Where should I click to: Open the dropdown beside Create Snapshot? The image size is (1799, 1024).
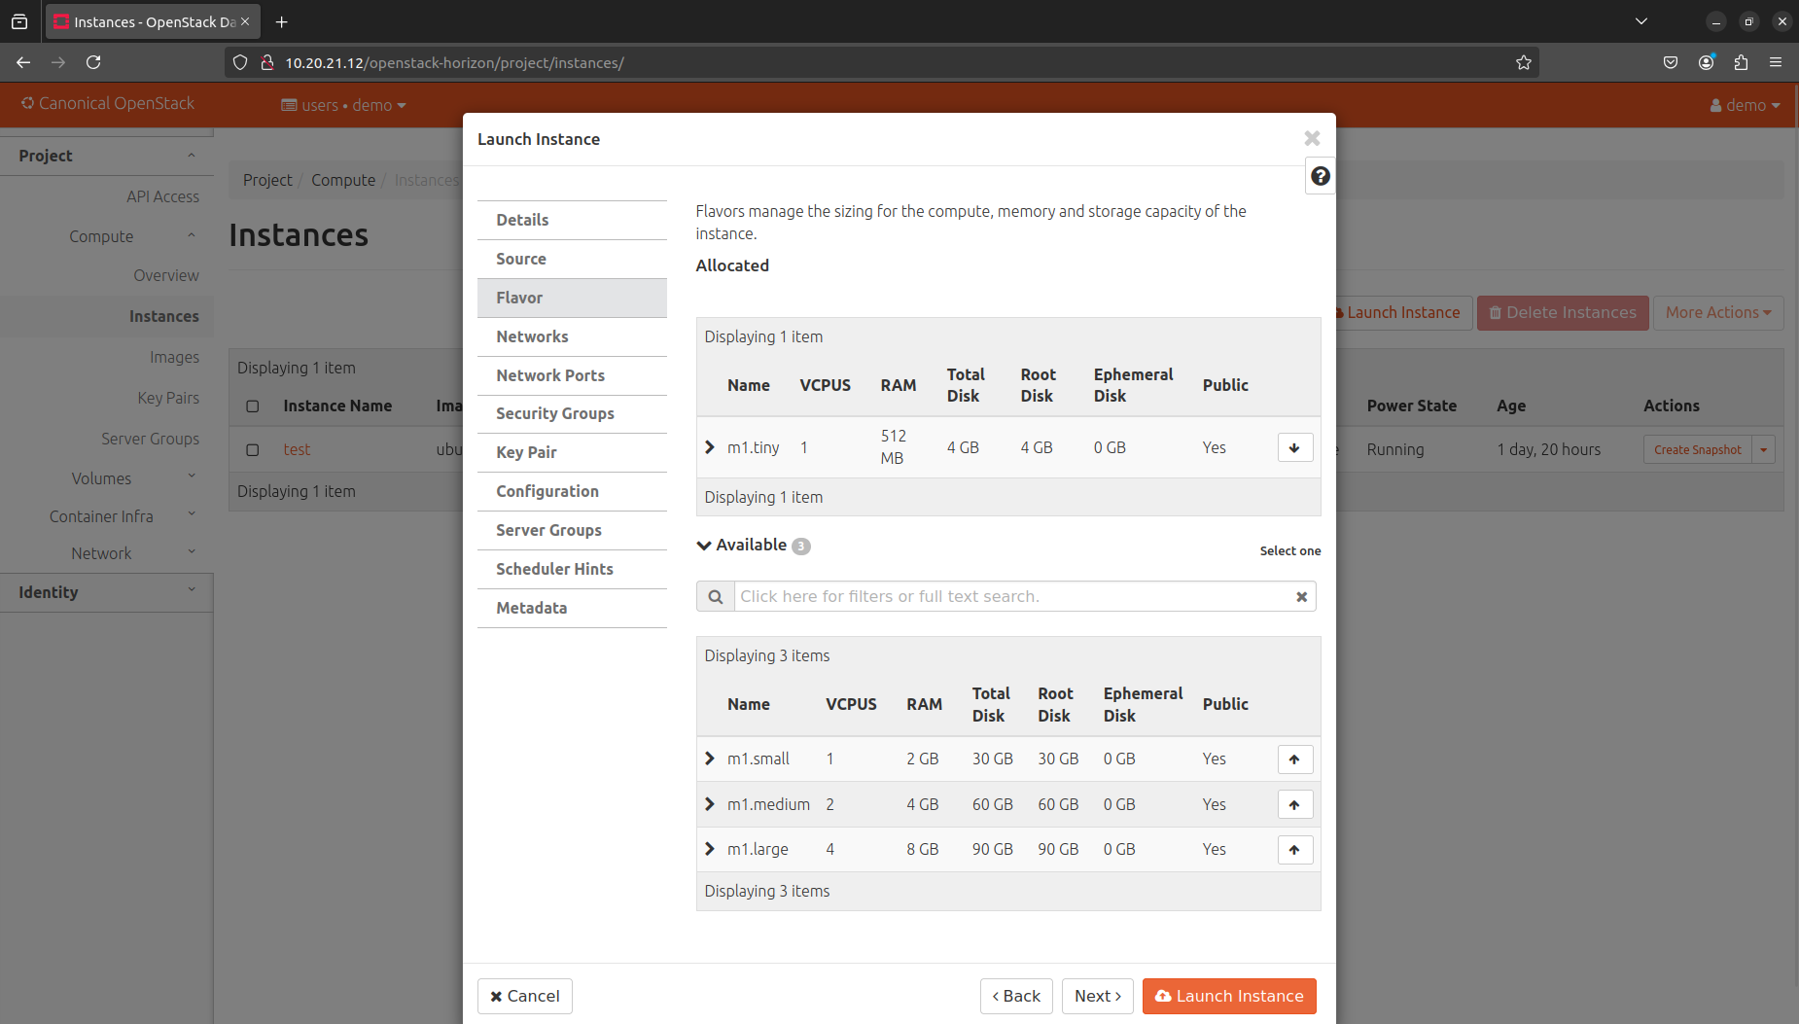[1763, 449]
